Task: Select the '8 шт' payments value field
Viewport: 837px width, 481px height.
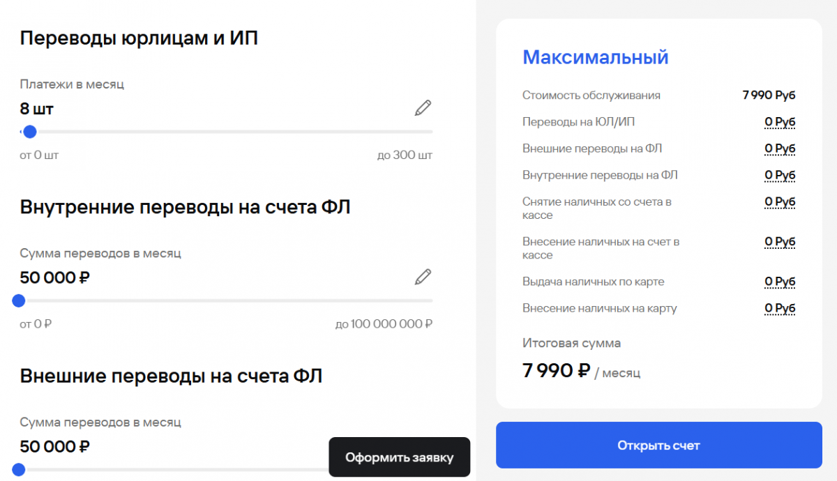Action: [37, 109]
